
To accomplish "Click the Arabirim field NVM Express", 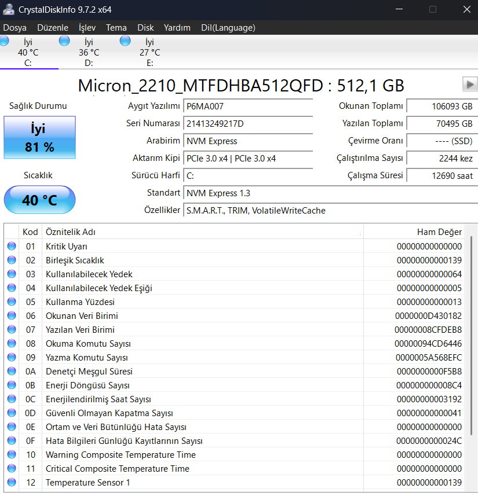I will click(248, 141).
